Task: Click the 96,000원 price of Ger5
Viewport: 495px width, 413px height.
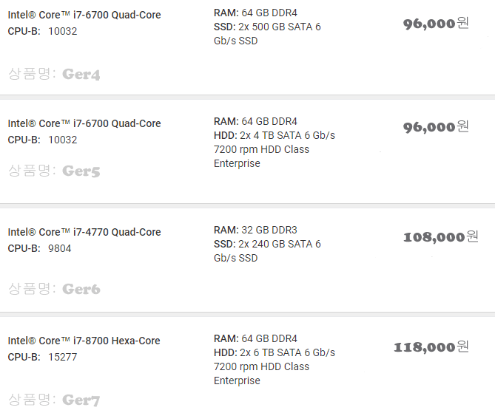Action: coord(436,127)
